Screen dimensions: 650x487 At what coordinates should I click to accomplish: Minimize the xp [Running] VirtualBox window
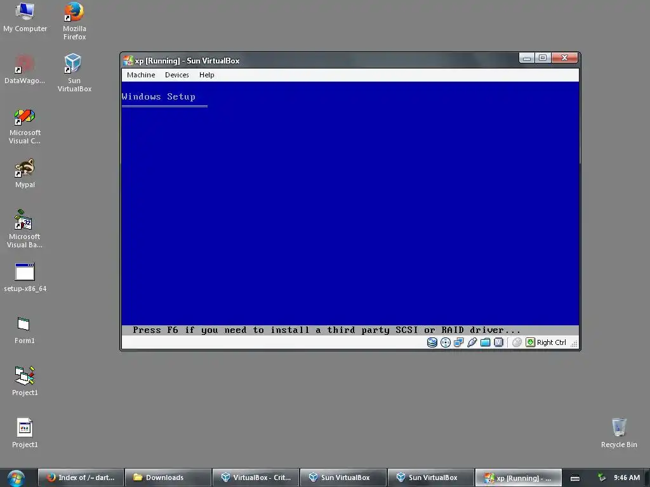(x=527, y=58)
